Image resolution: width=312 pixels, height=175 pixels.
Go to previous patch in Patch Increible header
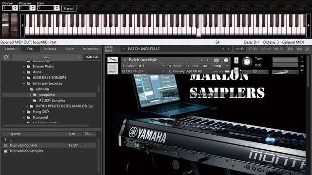pyautogui.click(x=202, y=60)
